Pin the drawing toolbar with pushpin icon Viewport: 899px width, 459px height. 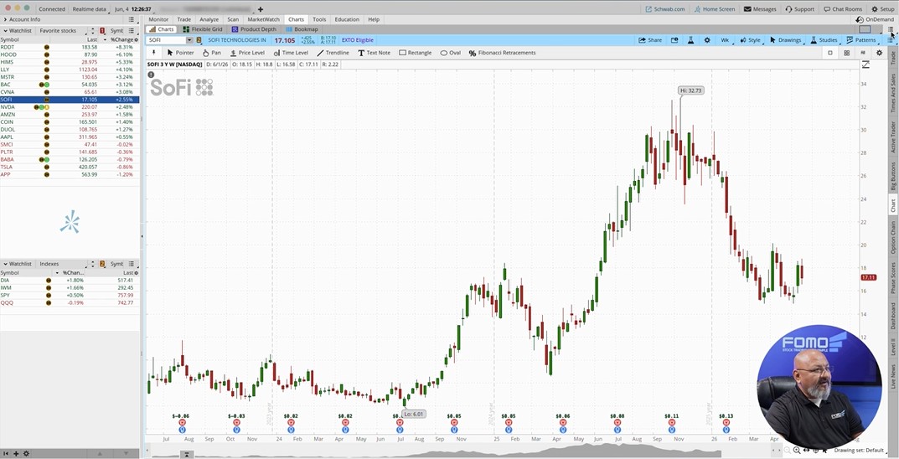tap(153, 53)
